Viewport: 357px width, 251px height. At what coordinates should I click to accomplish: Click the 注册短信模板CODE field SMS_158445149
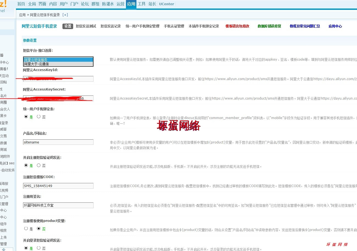coord(58,186)
